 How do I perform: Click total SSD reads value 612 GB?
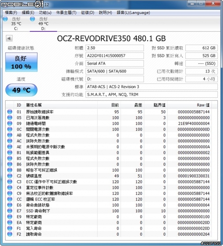pyautogui.click(x=201, y=48)
